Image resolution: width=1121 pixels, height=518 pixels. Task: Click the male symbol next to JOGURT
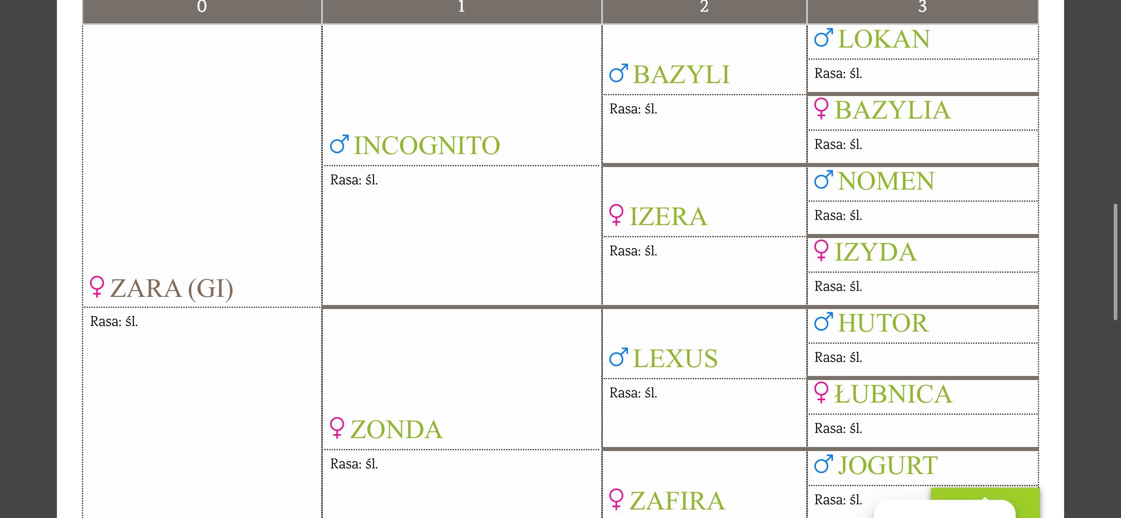pyautogui.click(x=823, y=464)
